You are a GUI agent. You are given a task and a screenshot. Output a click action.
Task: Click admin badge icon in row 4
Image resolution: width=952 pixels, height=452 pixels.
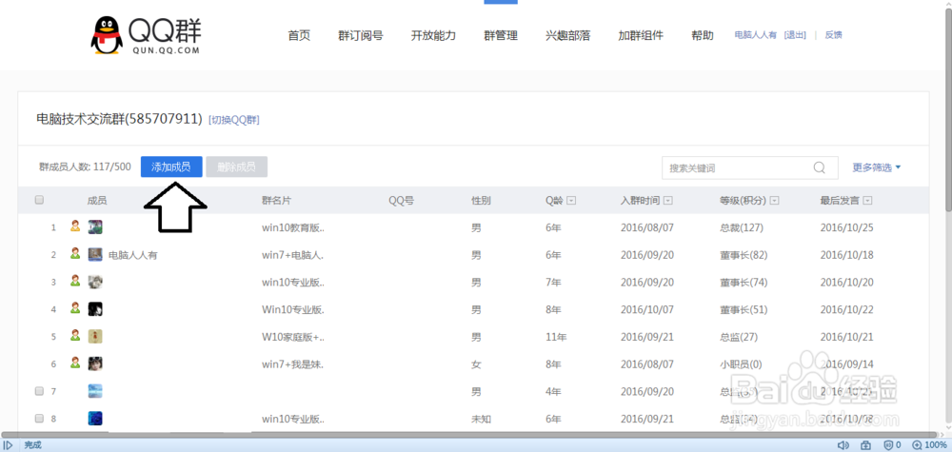tap(74, 309)
